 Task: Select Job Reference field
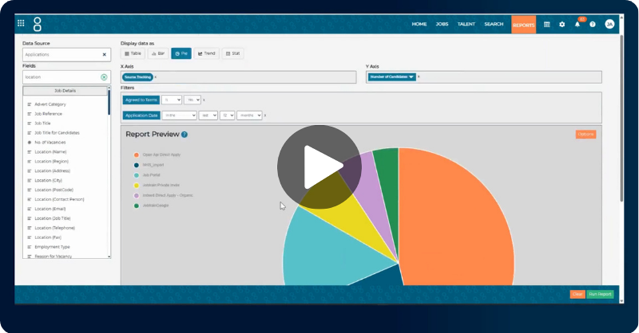click(48, 114)
